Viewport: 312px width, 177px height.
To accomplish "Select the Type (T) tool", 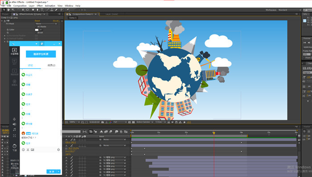I will point(42,10).
